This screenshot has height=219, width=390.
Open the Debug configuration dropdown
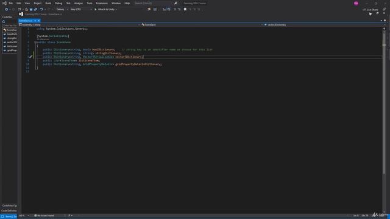click(62, 10)
